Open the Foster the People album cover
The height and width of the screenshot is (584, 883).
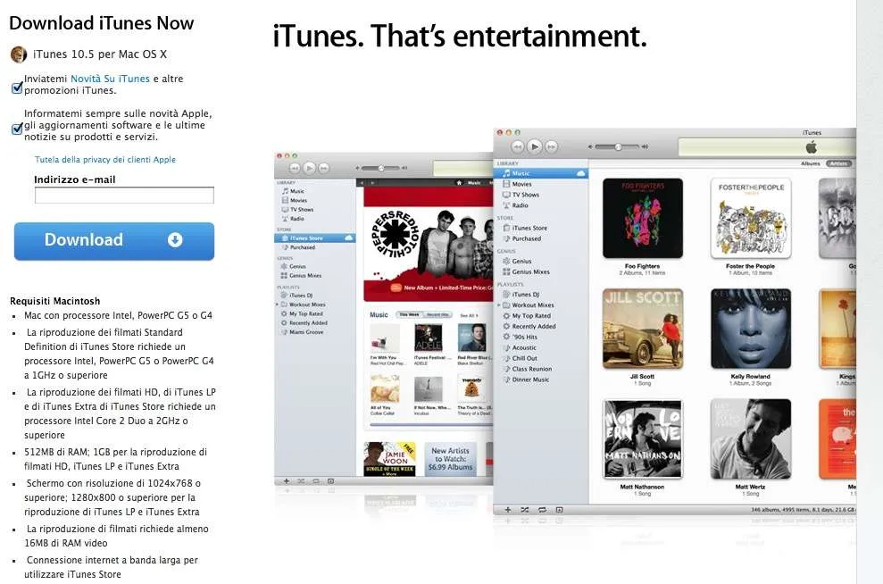751,219
